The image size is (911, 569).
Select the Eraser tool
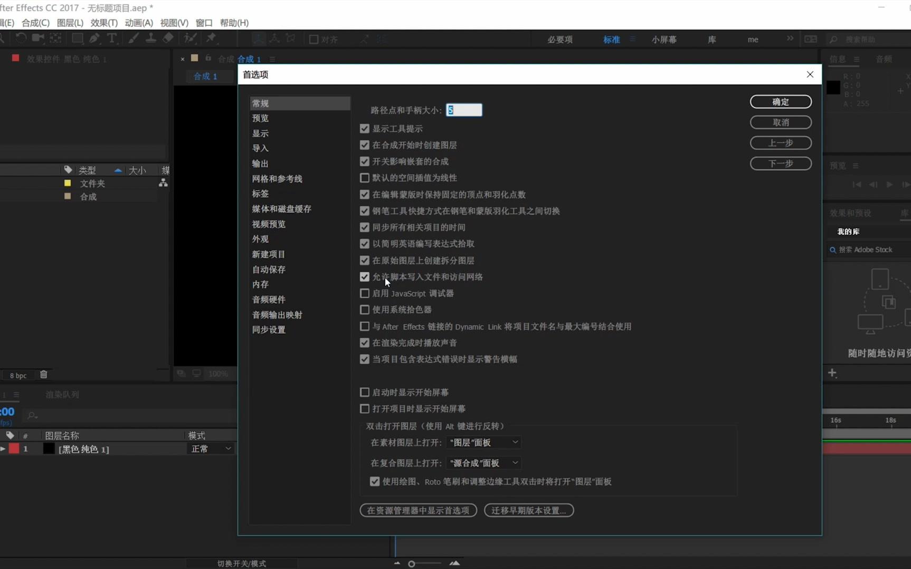[168, 38]
